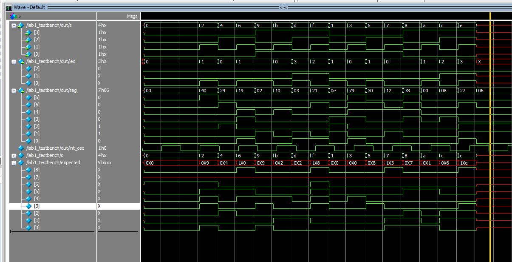Viewport: 512px width, 262px height.
Task: Click the Wave window icon in the title bar
Action: 8,7
